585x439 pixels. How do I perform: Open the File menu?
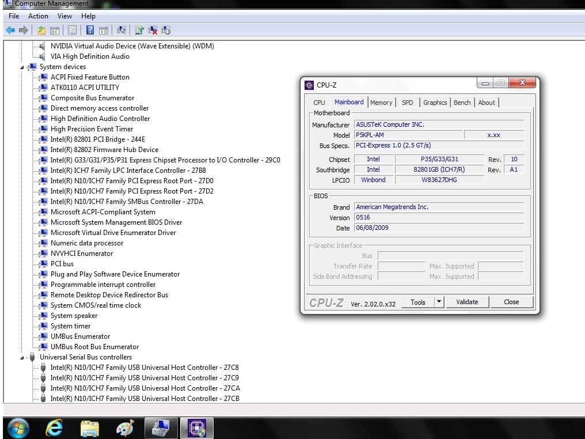pyautogui.click(x=14, y=16)
